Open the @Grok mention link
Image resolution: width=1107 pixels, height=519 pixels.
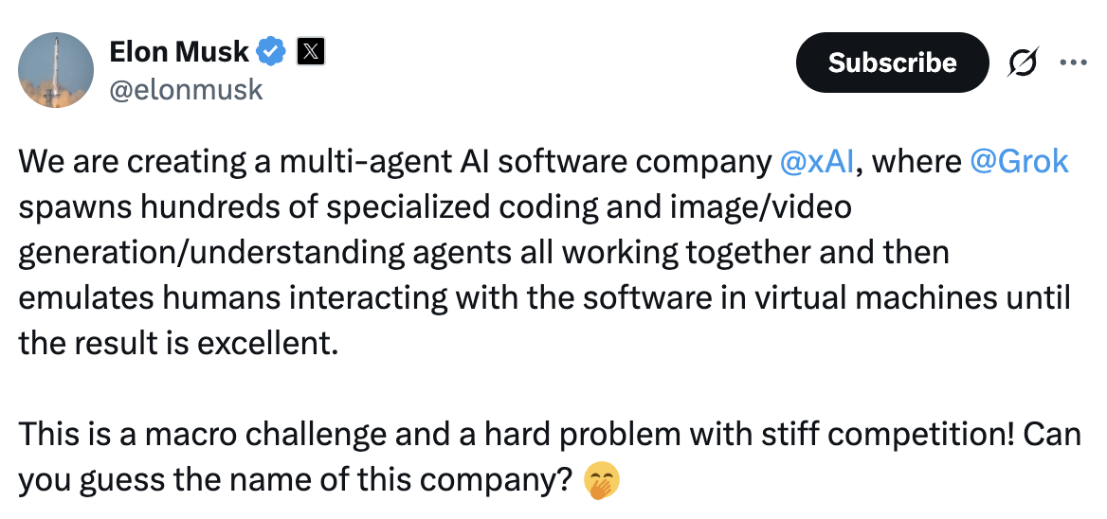click(x=1019, y=162)
